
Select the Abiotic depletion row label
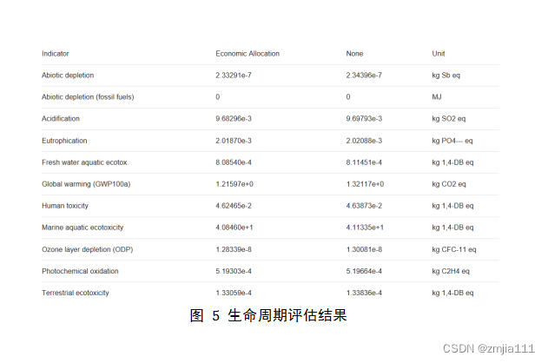pos(68,75)
